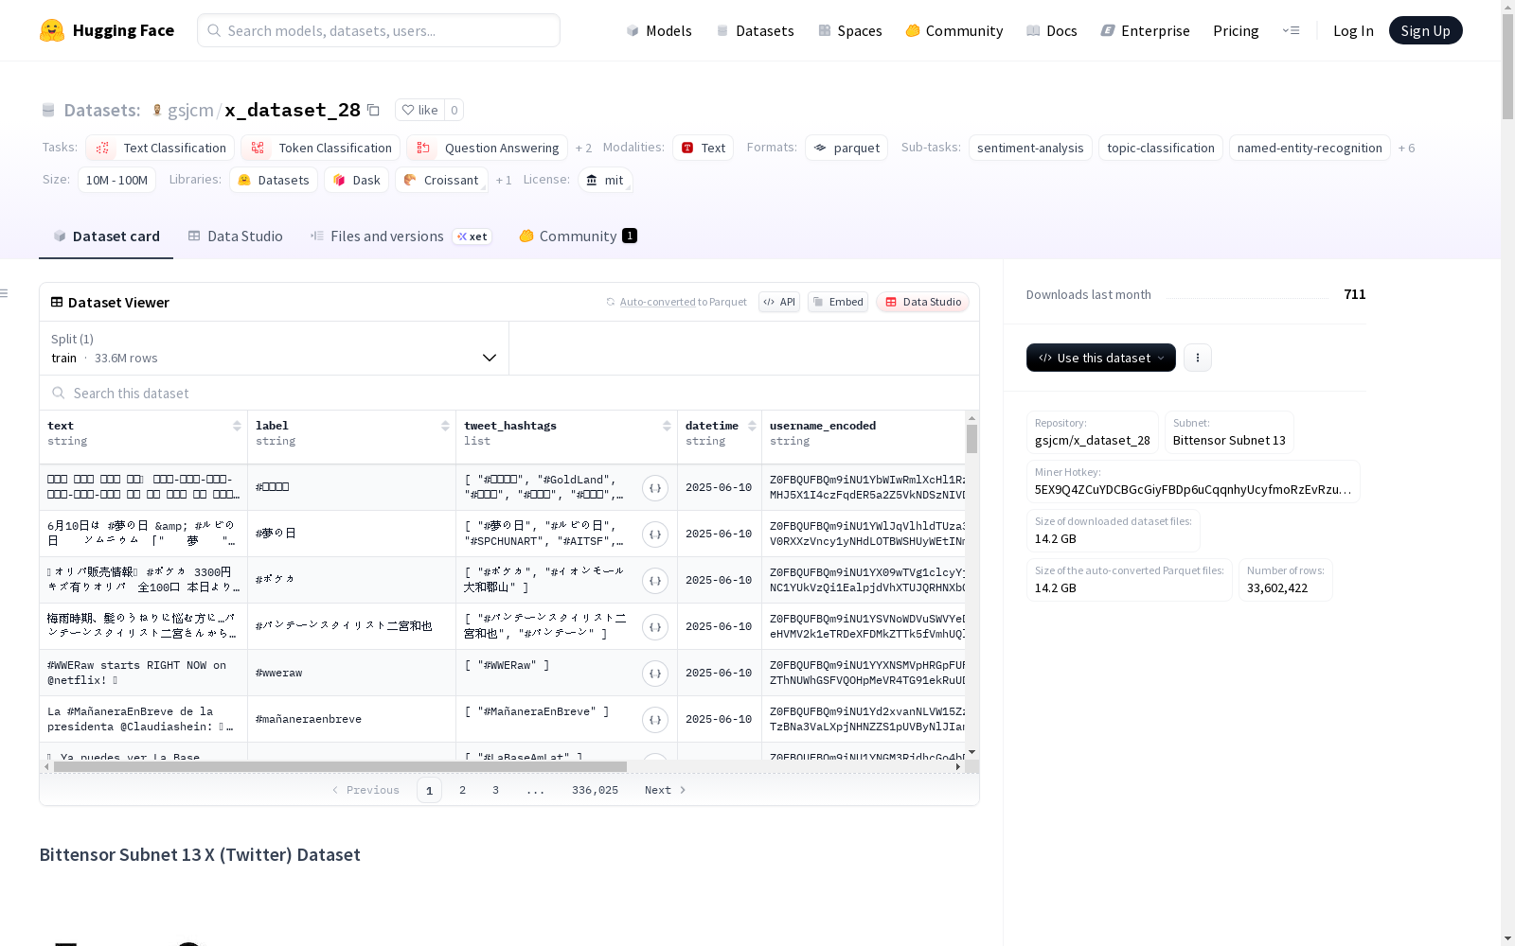Open the Files and versions tab
This screenshot has height=946, width=1515.
pos(401,236)
